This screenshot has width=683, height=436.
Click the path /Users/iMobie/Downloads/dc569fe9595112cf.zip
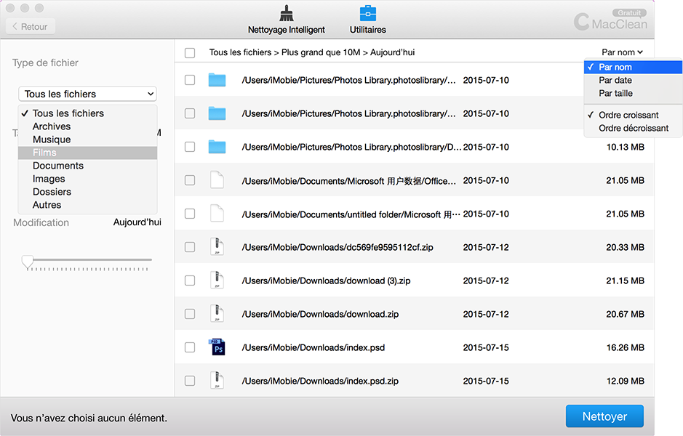[x=337, y=247]
